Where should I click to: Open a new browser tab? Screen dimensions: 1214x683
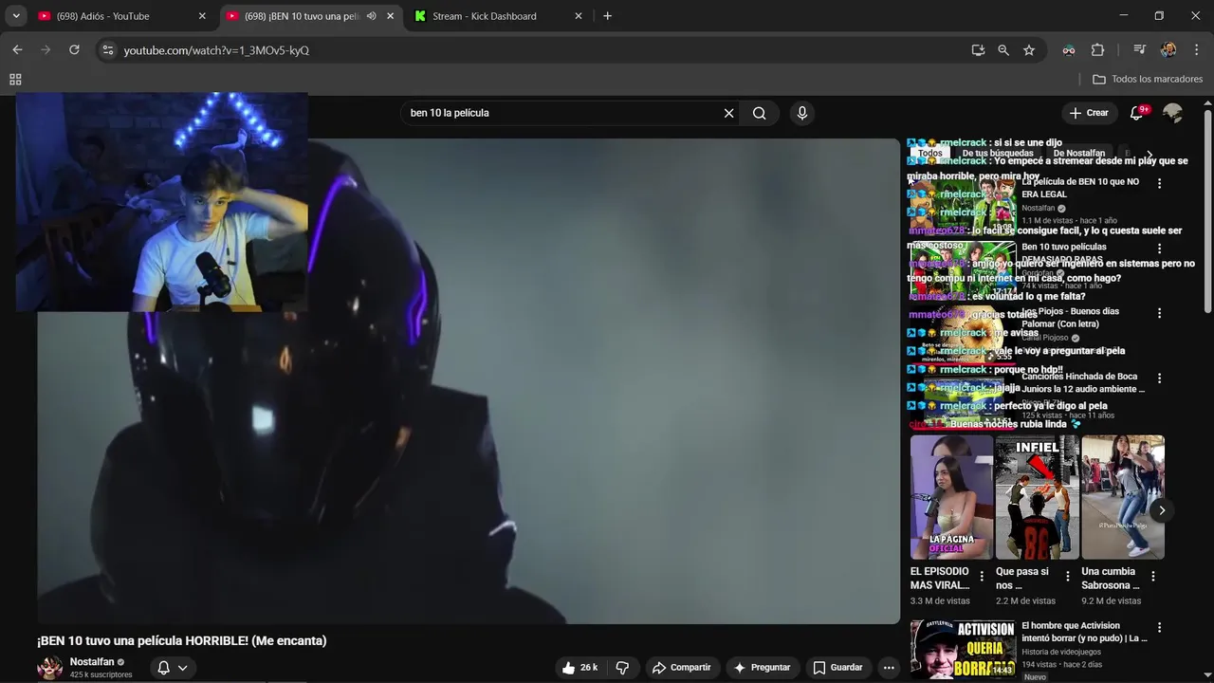(607, 16)
